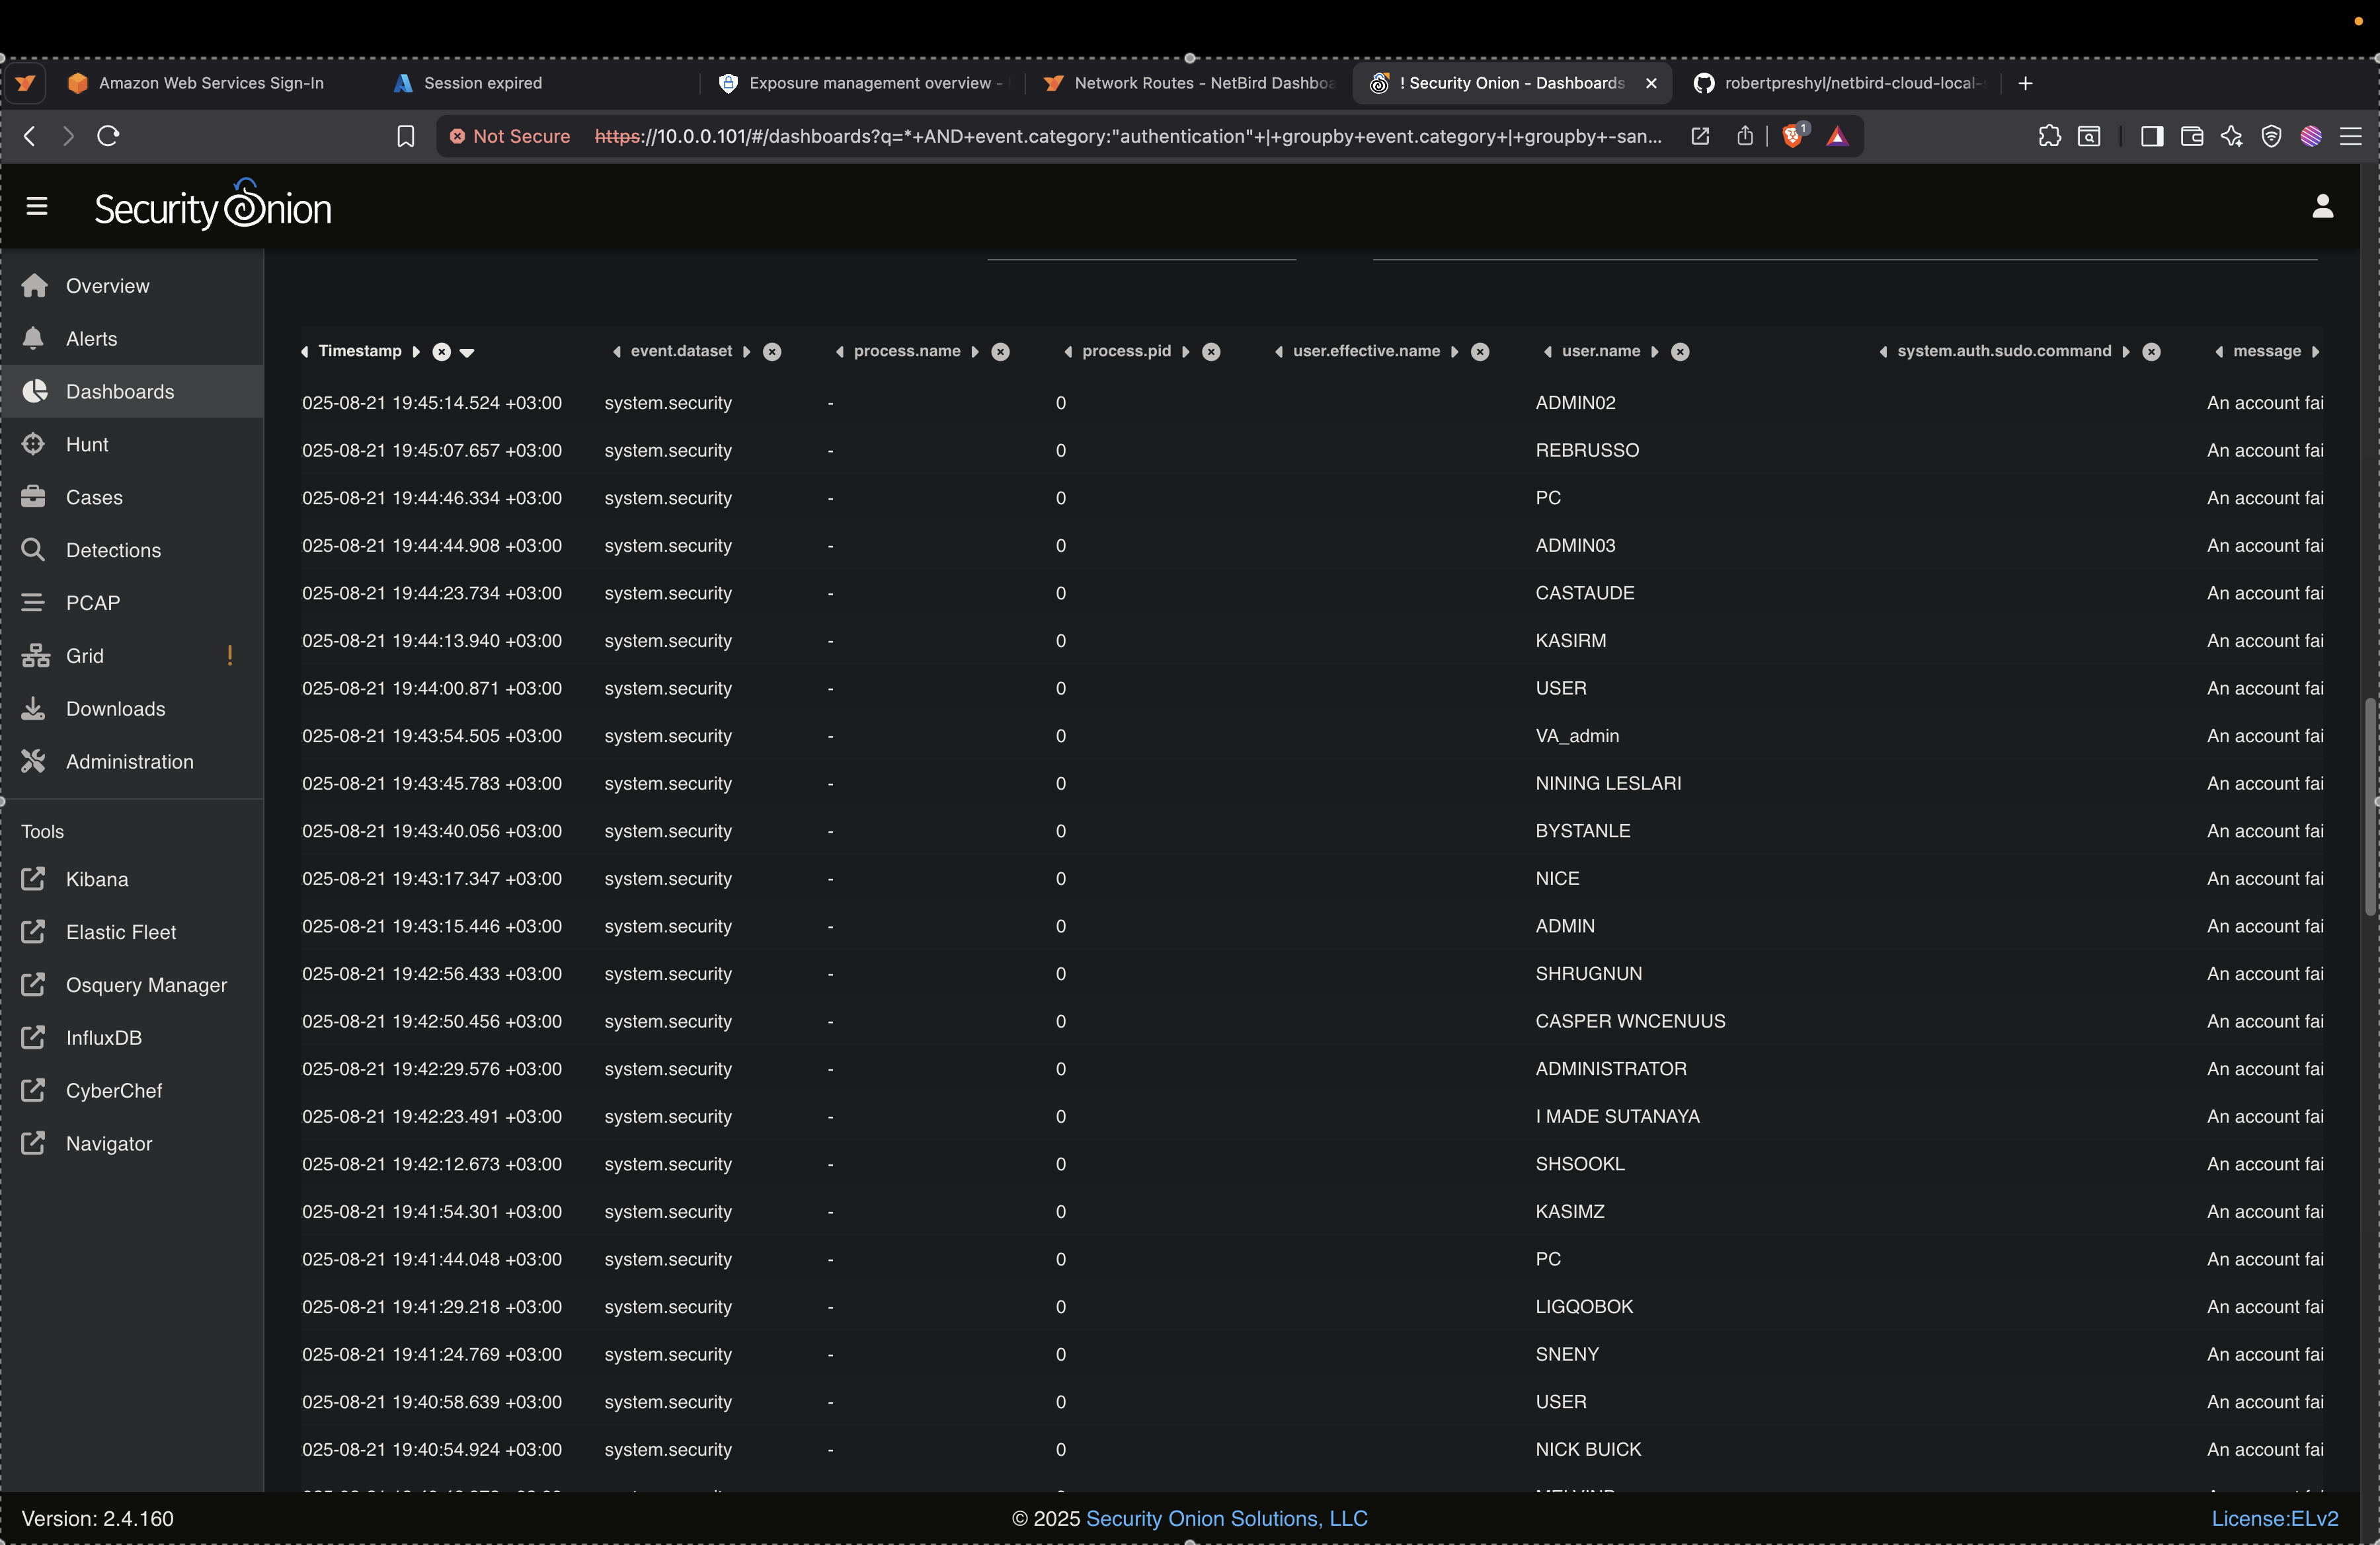The width and height of the screenshot is (2380, 1545).
Task: Remove the process.pid column
Action: 1211,352
